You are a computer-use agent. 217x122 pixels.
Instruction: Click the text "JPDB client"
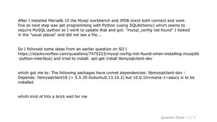130,21
